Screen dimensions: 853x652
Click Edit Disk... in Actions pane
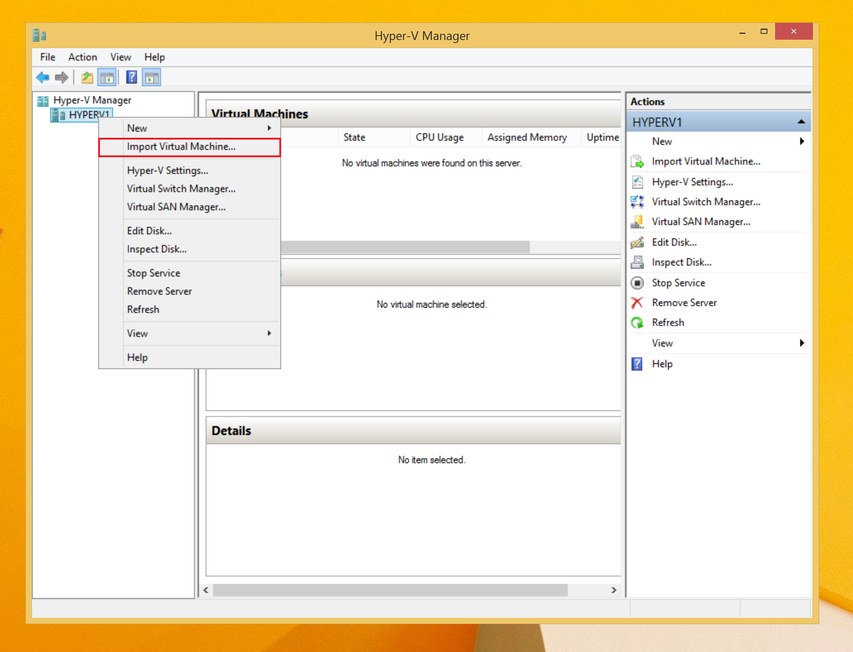tap(674, 242)
